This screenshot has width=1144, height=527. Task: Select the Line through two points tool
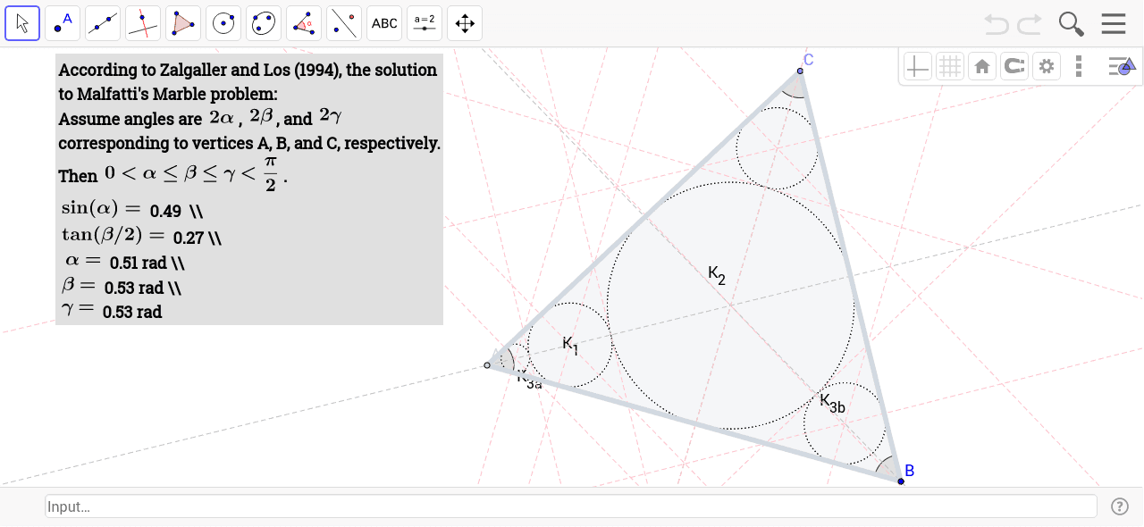pos(103,23)
